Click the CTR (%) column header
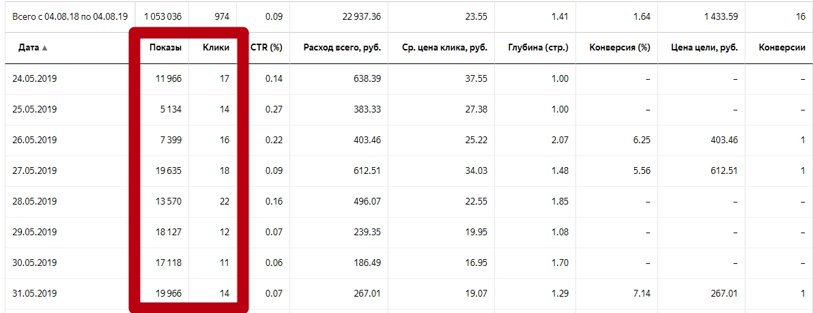The image size is (813, 313). [266, 48]
